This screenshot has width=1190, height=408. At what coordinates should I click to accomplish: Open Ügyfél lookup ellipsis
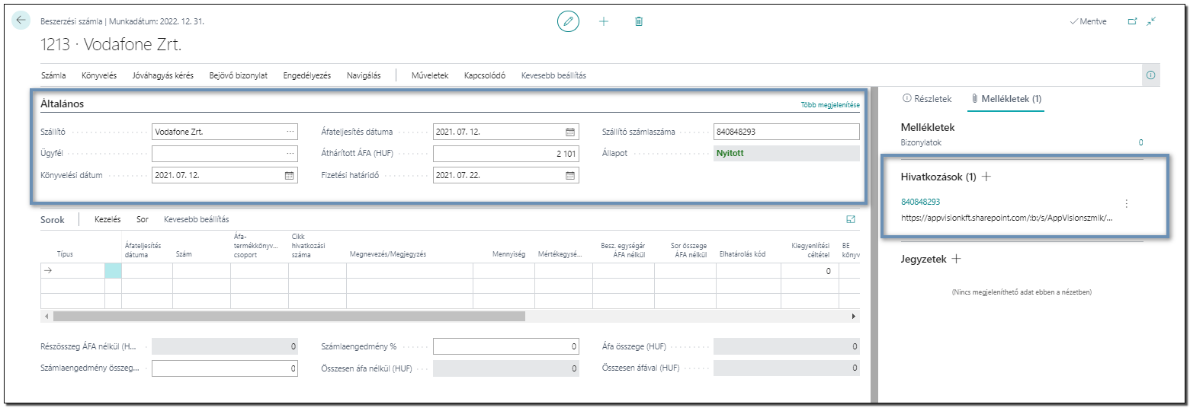coord(290,154)
